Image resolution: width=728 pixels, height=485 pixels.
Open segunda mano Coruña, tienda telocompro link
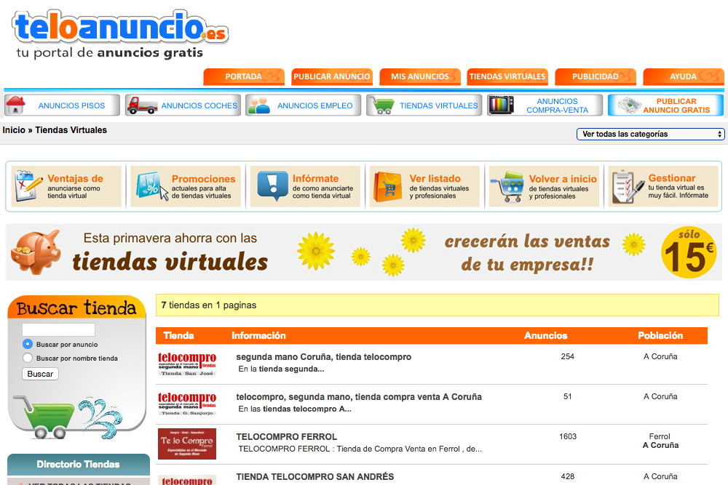click(x=324, y=357)
